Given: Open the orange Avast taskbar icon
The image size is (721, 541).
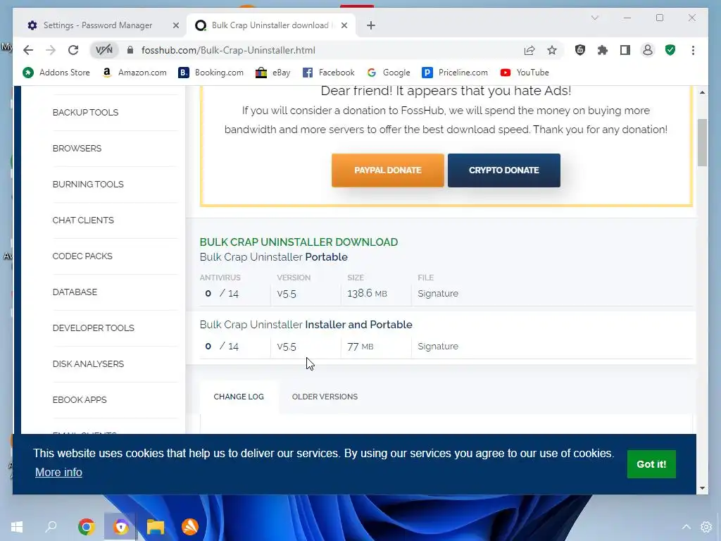Looking at the screenshot, I should (190, 527).
